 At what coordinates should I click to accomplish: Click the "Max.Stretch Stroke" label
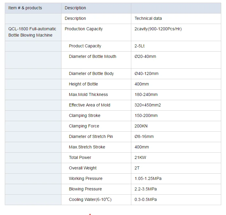[87, 147]
